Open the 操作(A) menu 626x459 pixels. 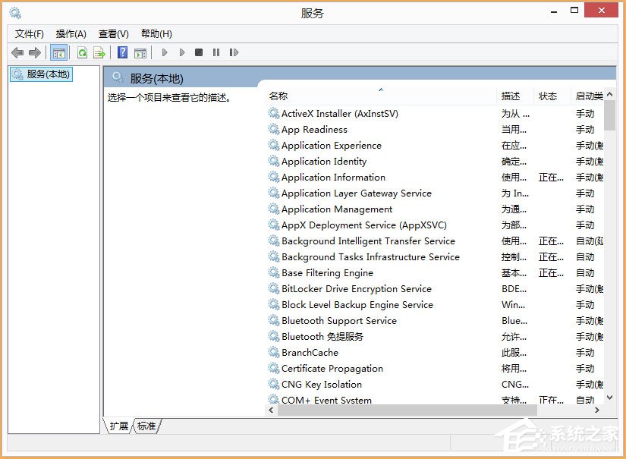coord(71,33)
